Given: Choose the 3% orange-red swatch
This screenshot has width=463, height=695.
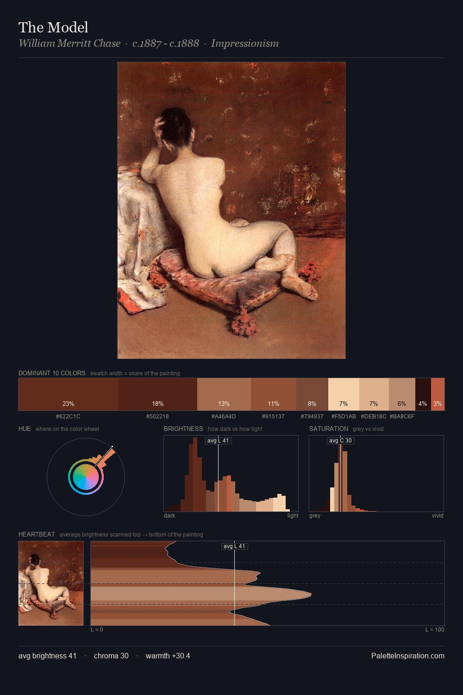Looking at the screenshot, I should [x=438, y=394].
